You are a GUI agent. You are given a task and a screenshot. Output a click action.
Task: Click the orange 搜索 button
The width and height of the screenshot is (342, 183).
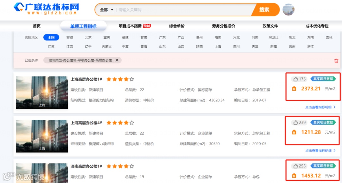(x=265, y=10)
